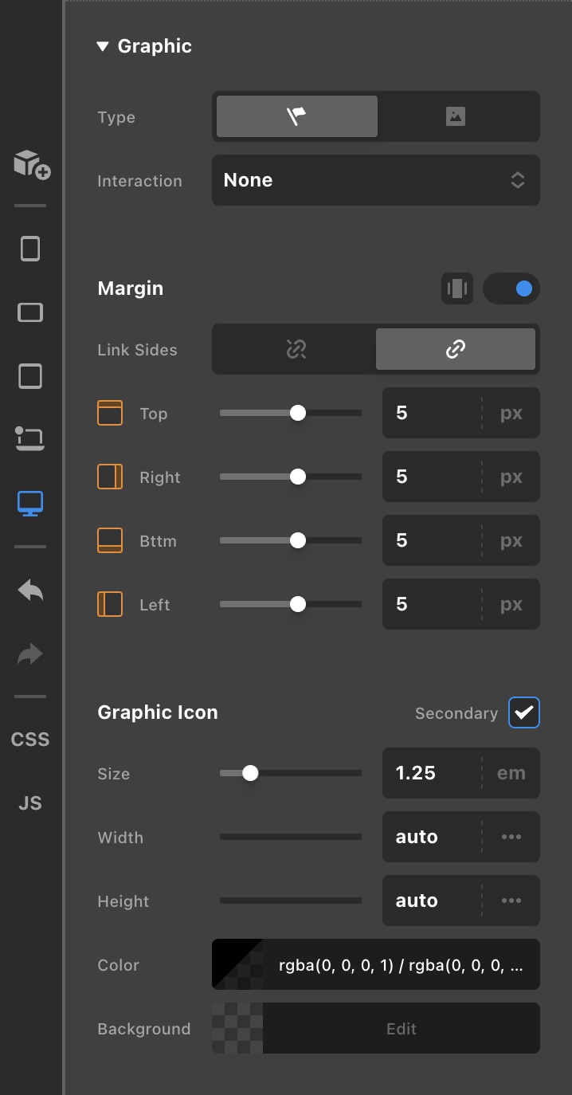Click the px unit of Top margin
This screenshot has height=1095, width=572.
[511, 413]
